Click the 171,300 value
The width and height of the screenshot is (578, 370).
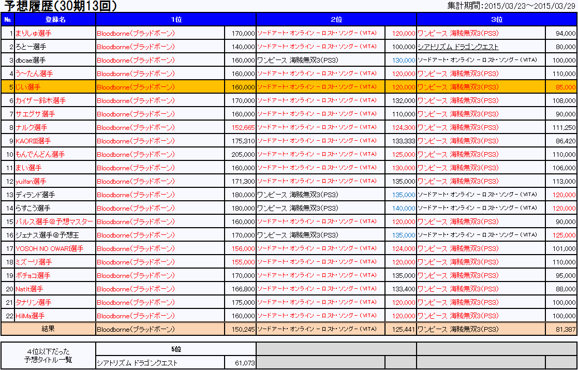(243, 181)
